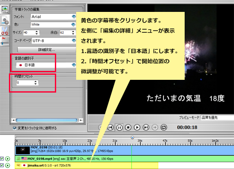Click the 詳細設定... button
Viewport: 234px width, 169px height.
coord(47,50)
